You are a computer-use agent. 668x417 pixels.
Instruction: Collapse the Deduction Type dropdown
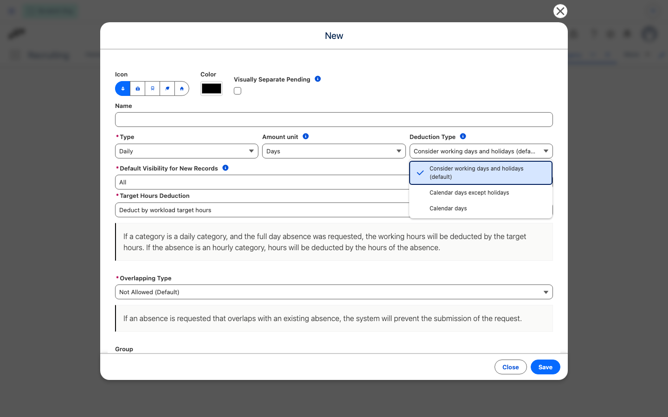point(481,151)
